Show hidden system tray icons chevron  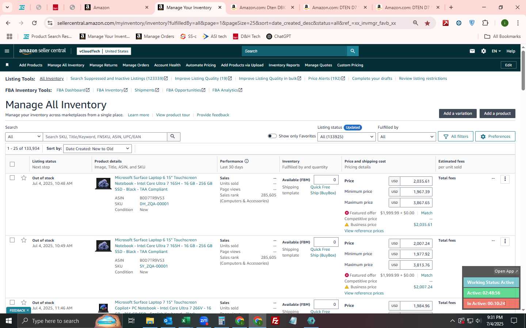tap(452, 321)
